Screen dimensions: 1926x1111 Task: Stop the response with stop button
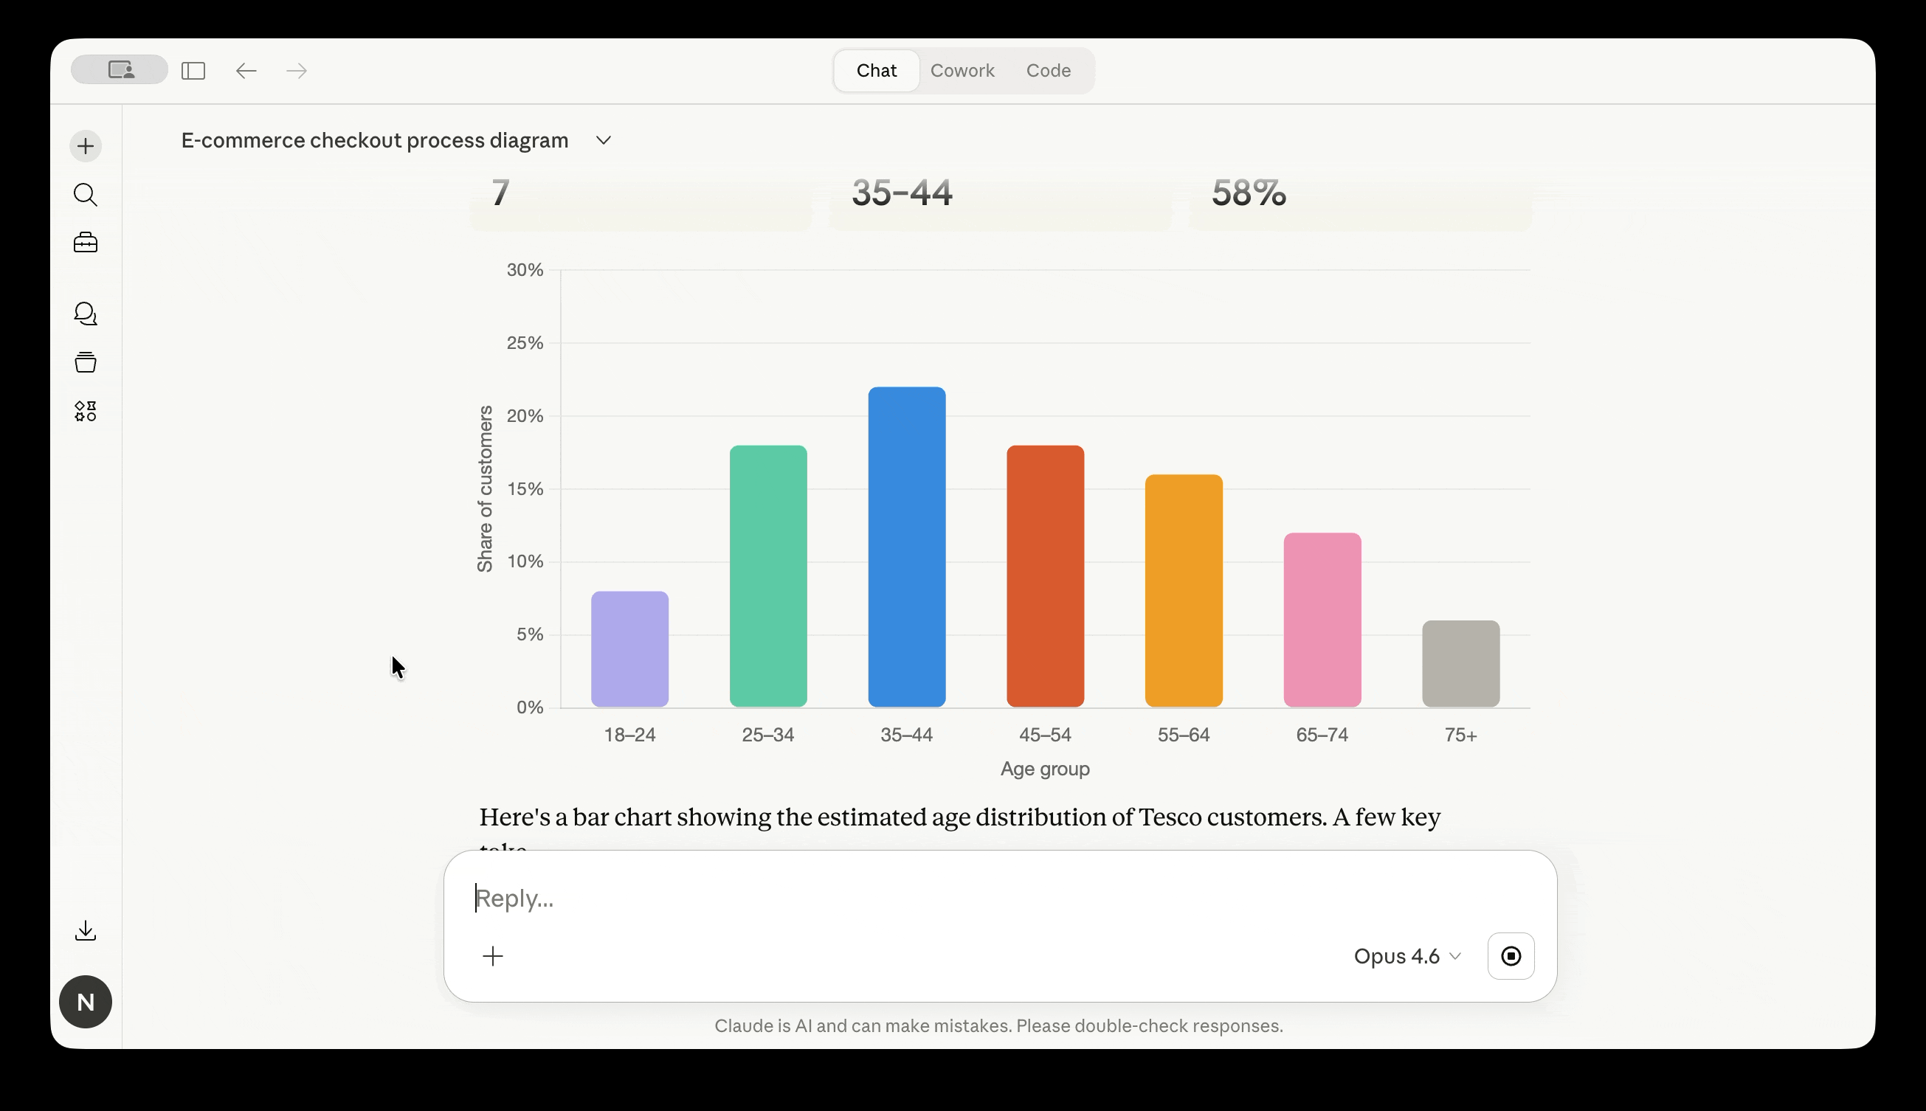coord(1510,956)
